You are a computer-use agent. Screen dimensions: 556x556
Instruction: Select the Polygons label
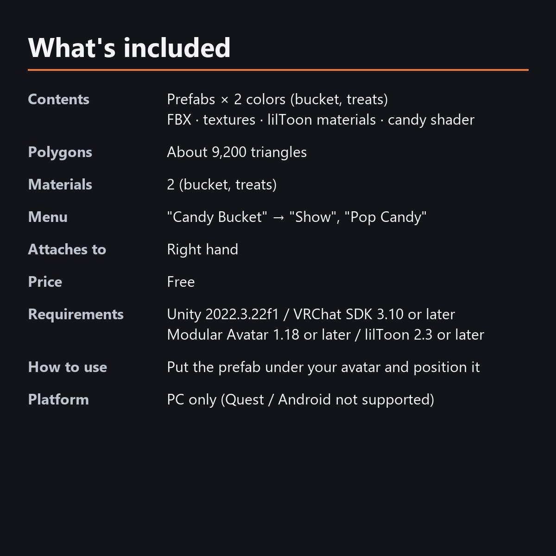pos(60,152)
